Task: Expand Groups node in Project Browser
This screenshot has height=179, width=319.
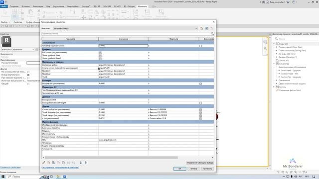Action: (274, 87)
